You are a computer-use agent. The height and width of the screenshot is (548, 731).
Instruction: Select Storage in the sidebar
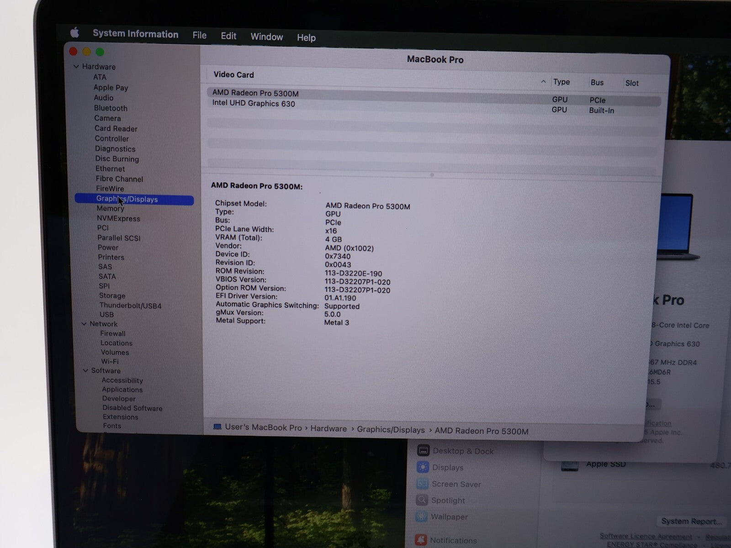click(x=112, y=296)
